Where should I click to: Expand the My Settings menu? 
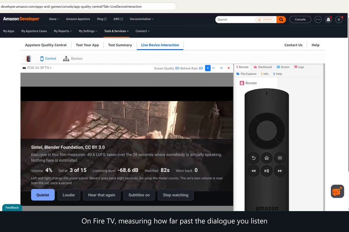[x=88, y=31]
